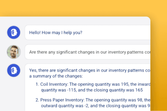Select the "Press Paper Inventory:" label
This screenshot has width=167, height=111.
tap(62, 100)
